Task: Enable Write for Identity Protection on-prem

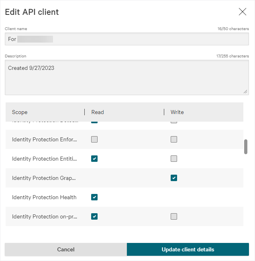Action: tap(174, 216)
